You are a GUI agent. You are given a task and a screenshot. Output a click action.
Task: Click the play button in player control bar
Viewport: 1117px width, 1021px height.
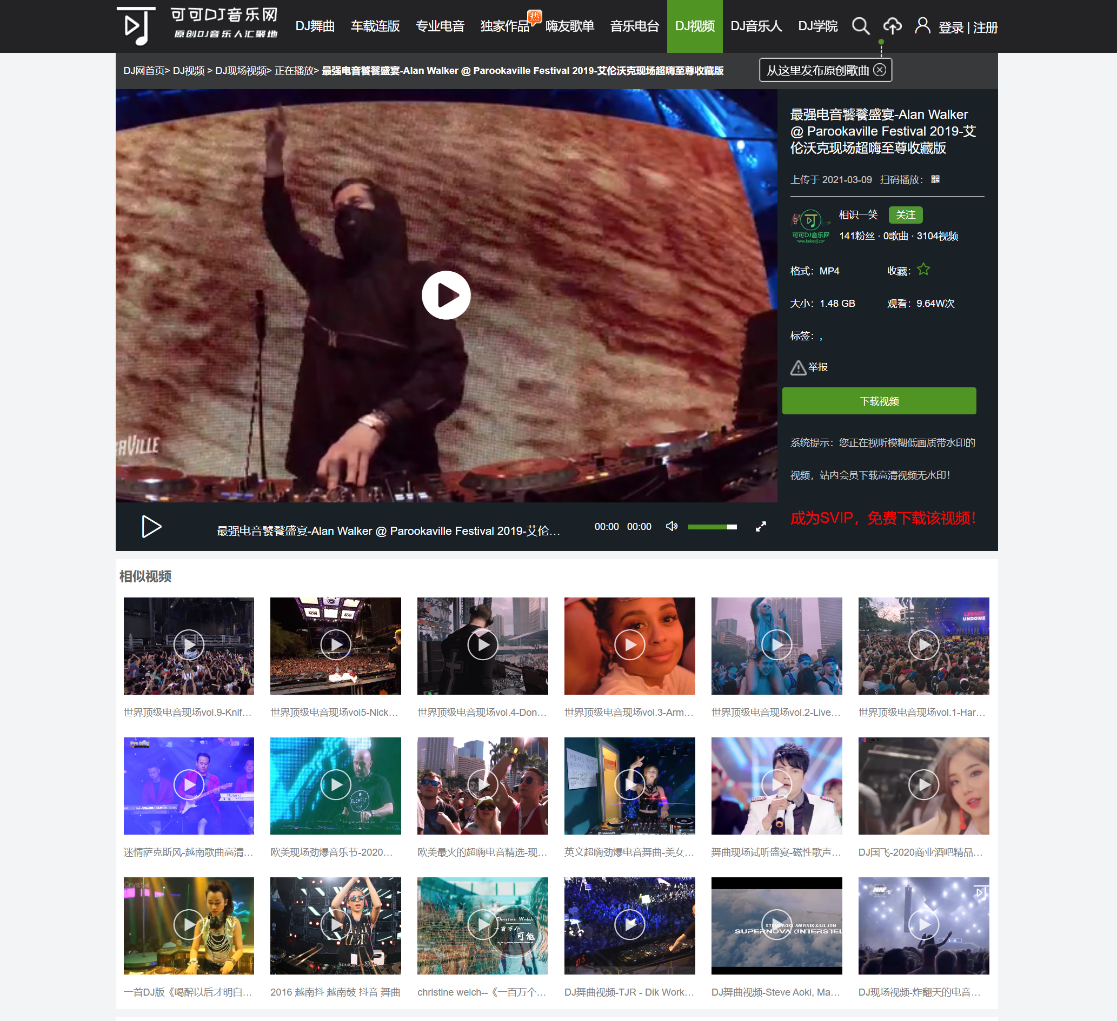tap(151, 527)
